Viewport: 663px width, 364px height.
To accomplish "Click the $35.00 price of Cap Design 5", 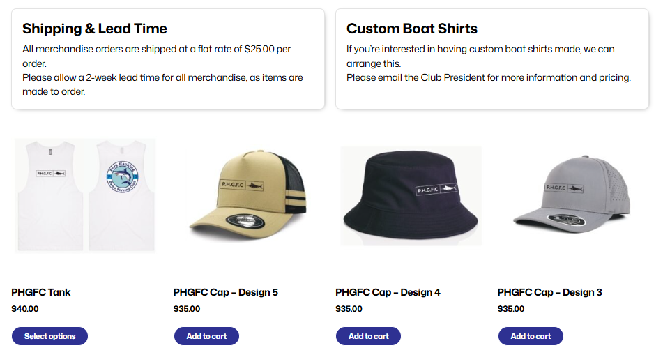I will 187,309.
